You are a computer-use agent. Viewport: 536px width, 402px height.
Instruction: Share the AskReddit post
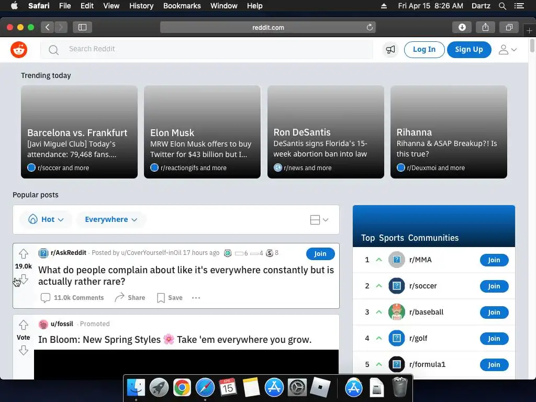[x=130, y=298]
